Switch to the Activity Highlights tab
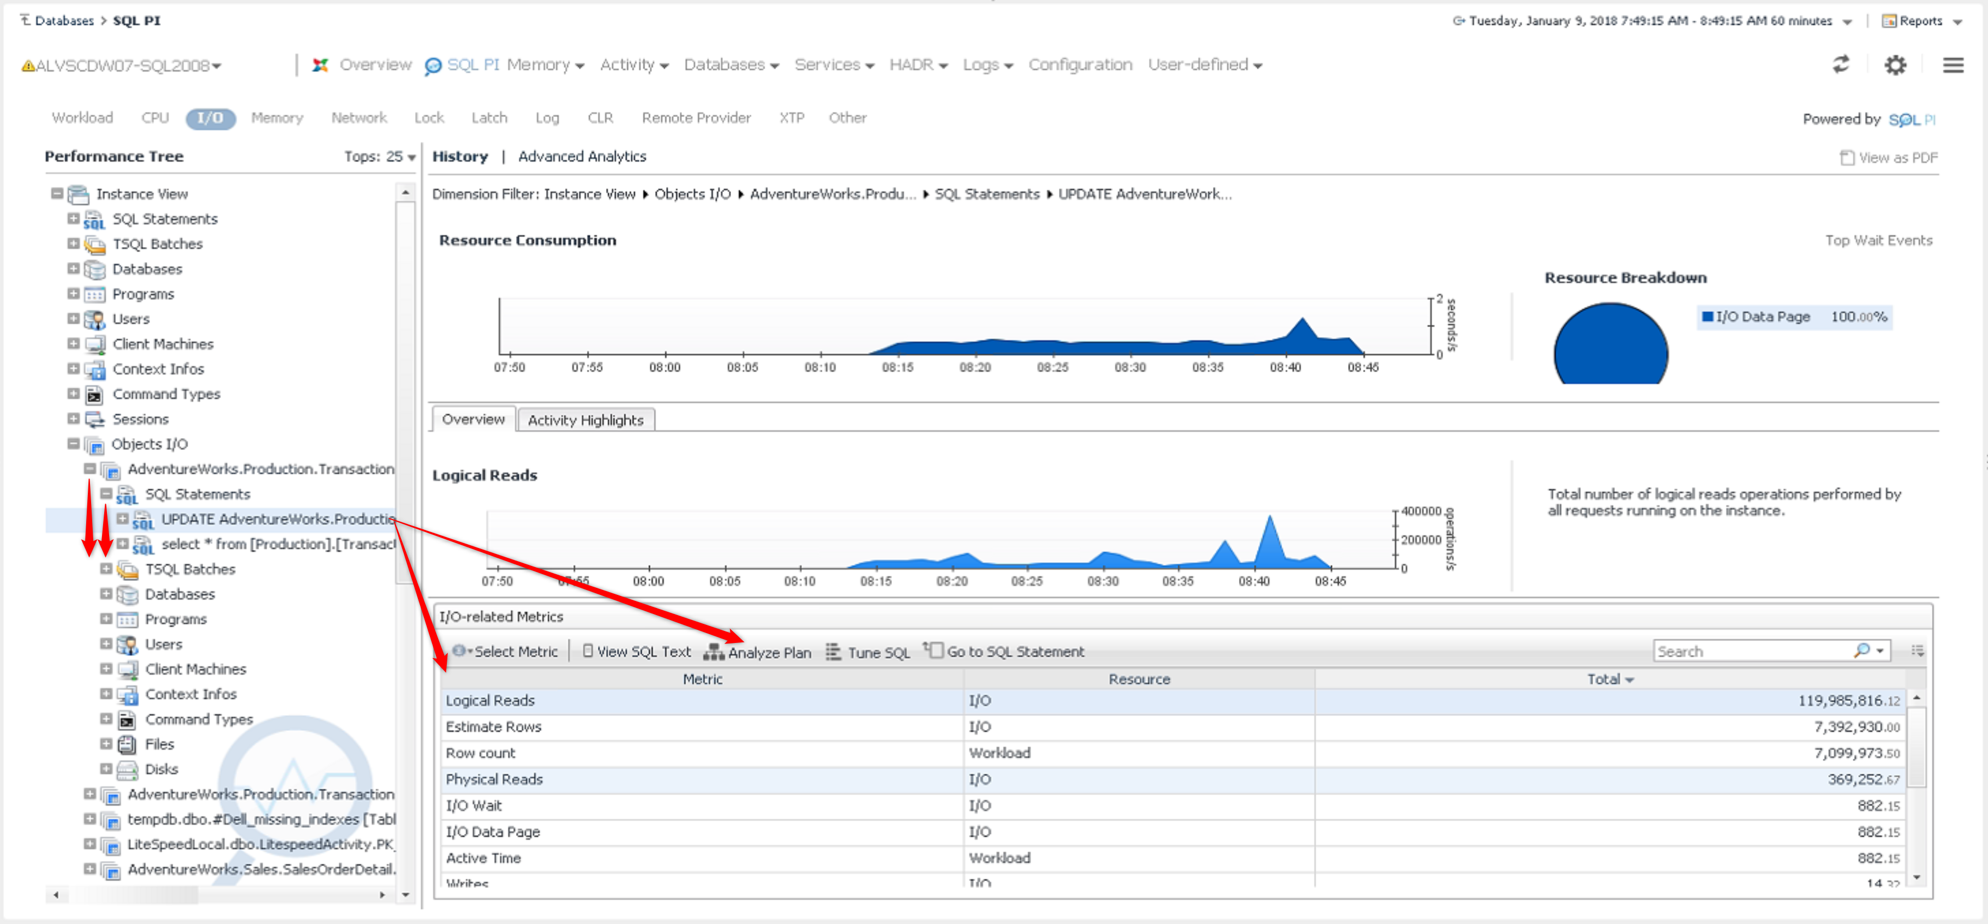 pyautogui.click(x=585, y=420)
